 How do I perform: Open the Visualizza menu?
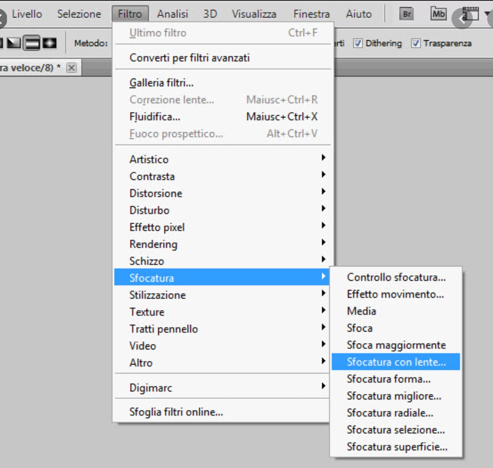click(x=254, y=14)
